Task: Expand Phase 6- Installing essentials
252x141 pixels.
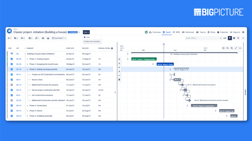Action: click(28, 116)
